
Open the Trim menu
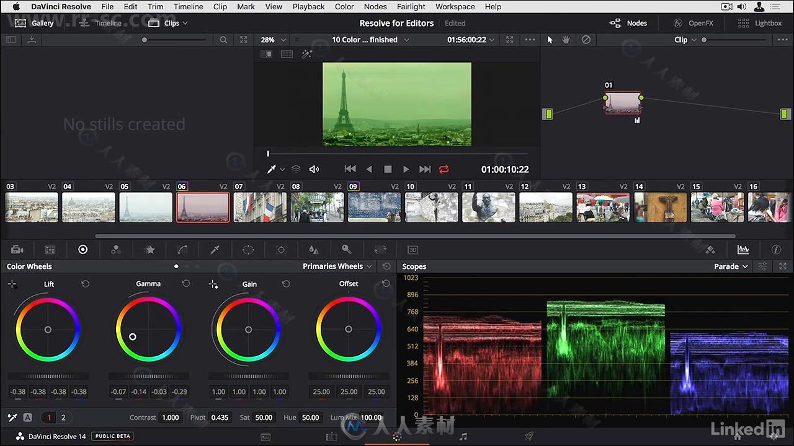point(155,7)
